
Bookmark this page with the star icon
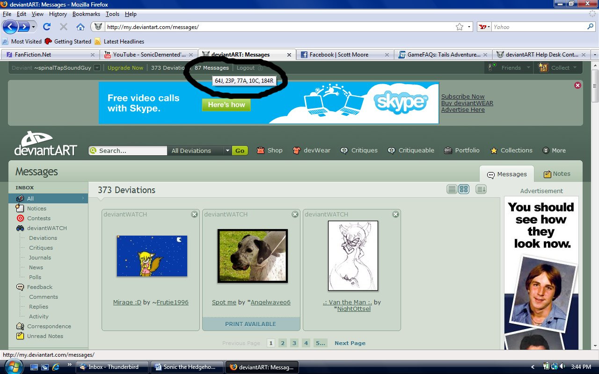tap(460, 27)
